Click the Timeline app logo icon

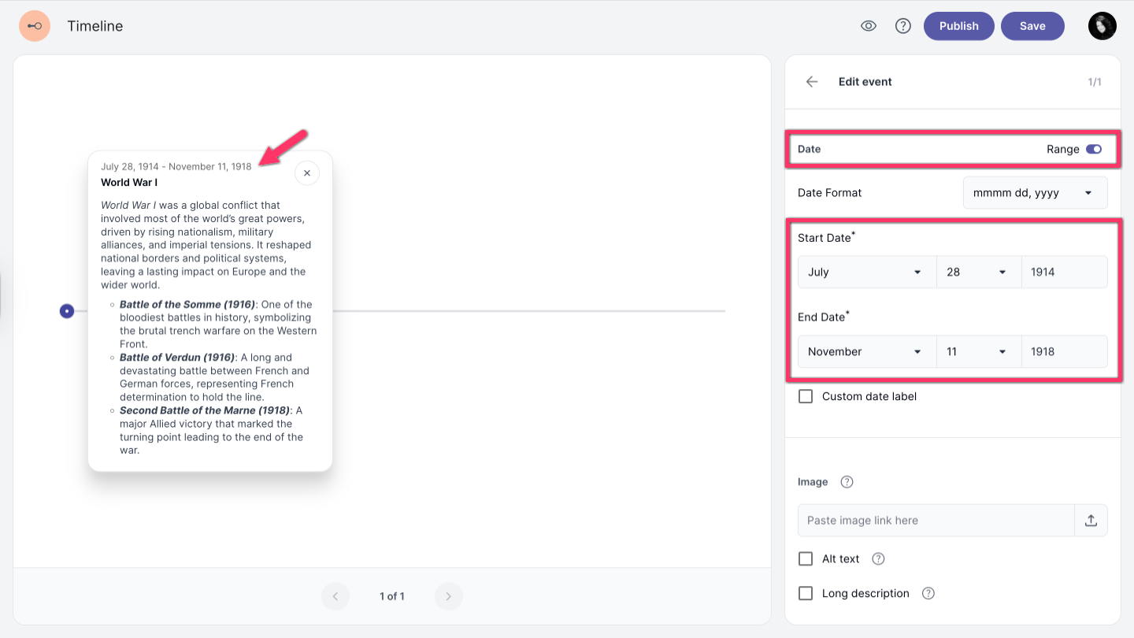35,26
